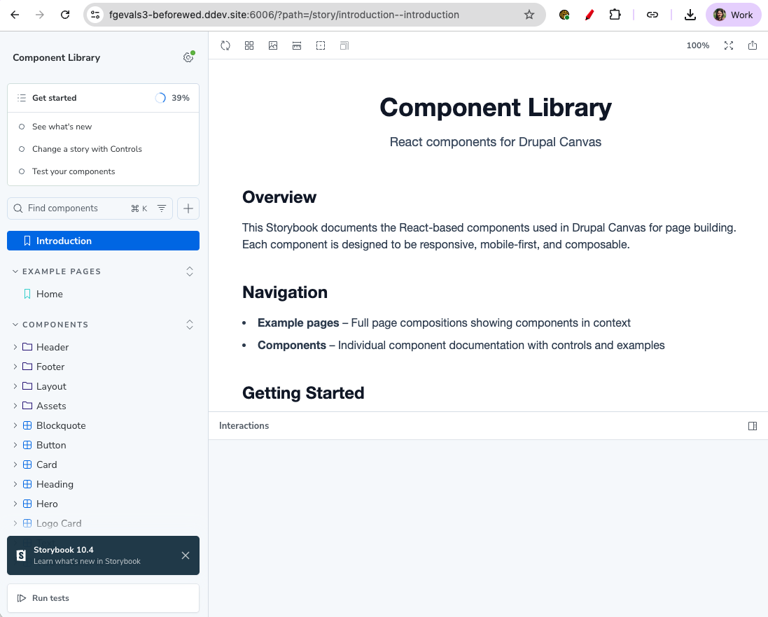Image resolution: width=768 pixels, height=617 pixels.
Task: Click the Run tests button
Action: click(x=103, y=598)
